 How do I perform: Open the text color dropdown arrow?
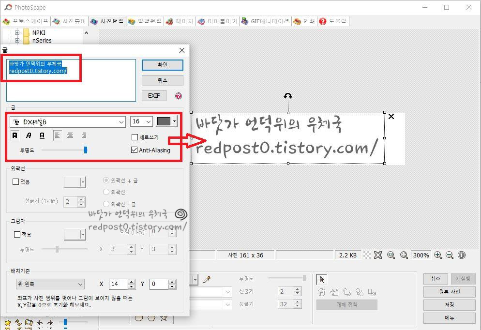tap(174, 121)
